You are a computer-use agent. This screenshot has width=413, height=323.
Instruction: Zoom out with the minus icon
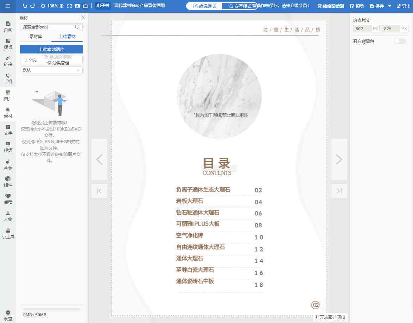pos(43,6)
